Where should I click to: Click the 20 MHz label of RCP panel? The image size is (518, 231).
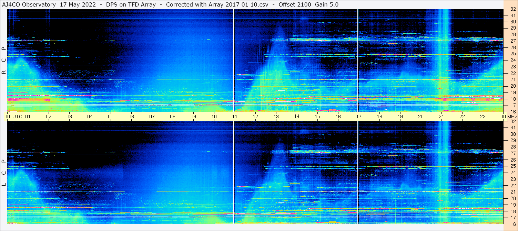(x=513, y=86)
